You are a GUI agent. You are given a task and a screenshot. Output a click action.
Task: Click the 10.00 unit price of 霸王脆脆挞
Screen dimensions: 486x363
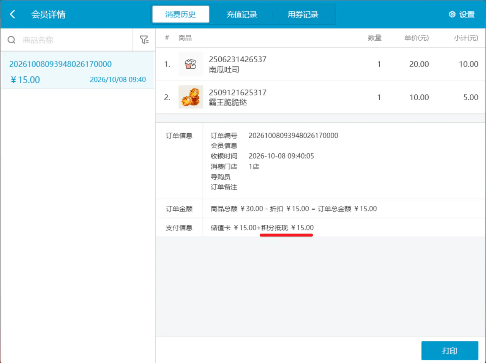(419, 97)
